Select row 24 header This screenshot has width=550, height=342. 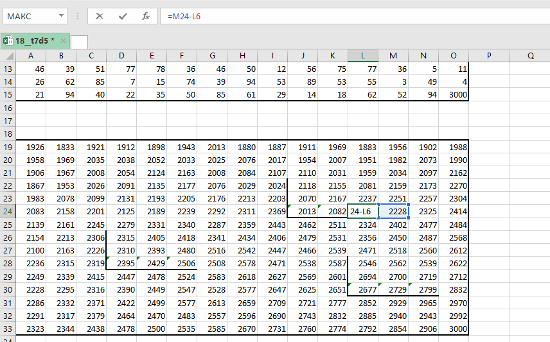8,211
